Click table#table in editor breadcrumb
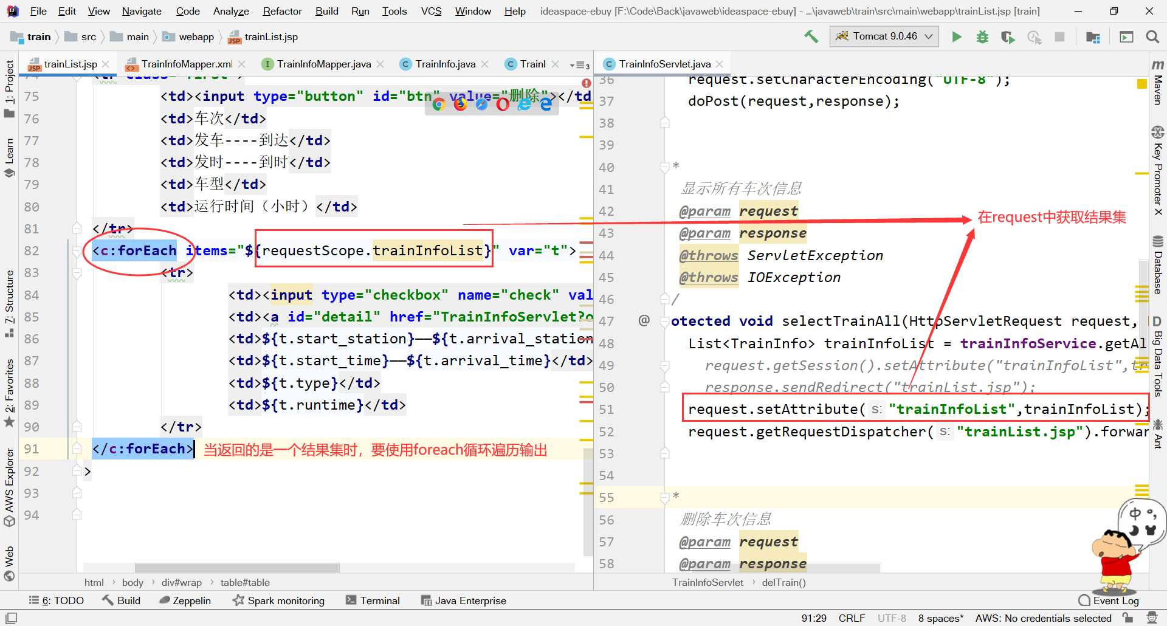The height and width of the screenshot is (626, 1167). 245,582
